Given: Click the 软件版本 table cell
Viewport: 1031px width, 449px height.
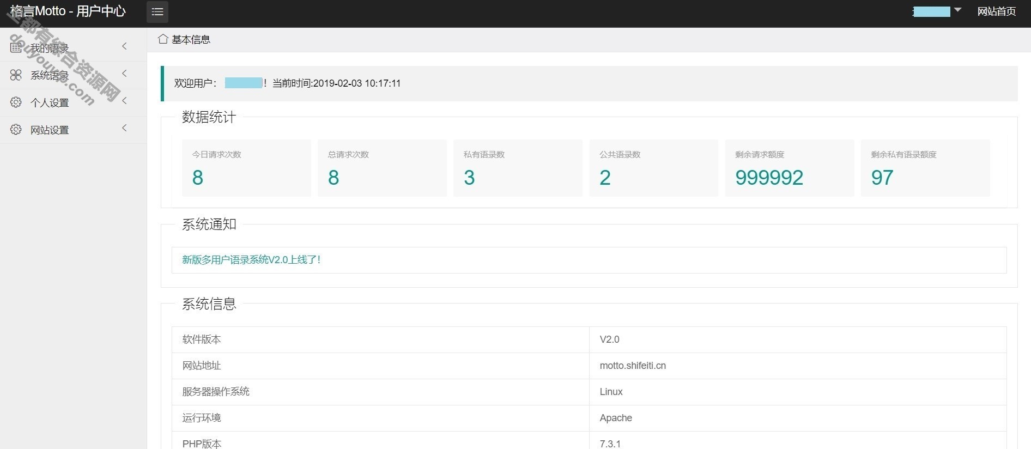Looking at the screenshot, I should 380,339.
